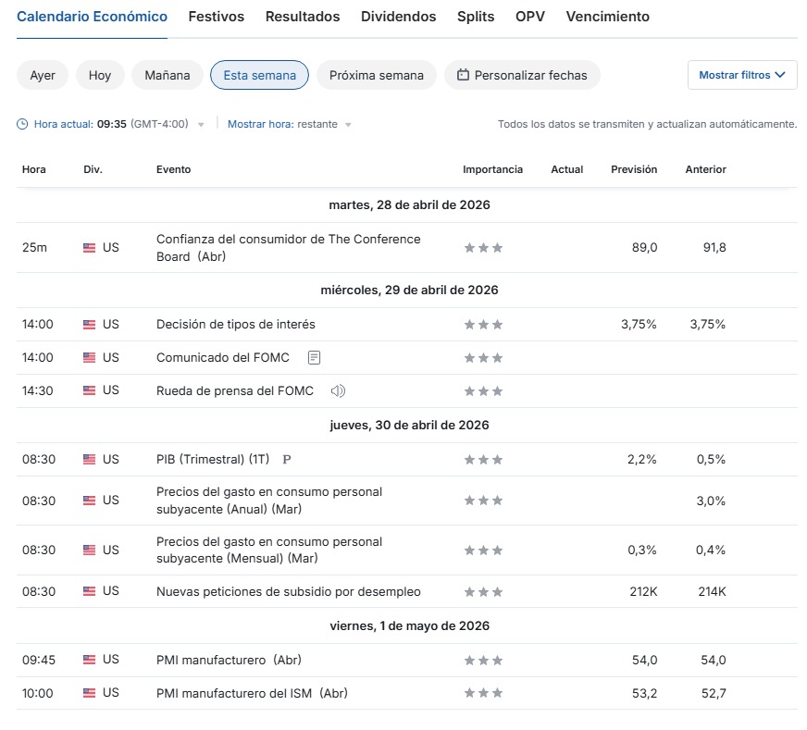Click the calendar icon in Personalizar fechas

pyautogui.click(x=464, y=75)
